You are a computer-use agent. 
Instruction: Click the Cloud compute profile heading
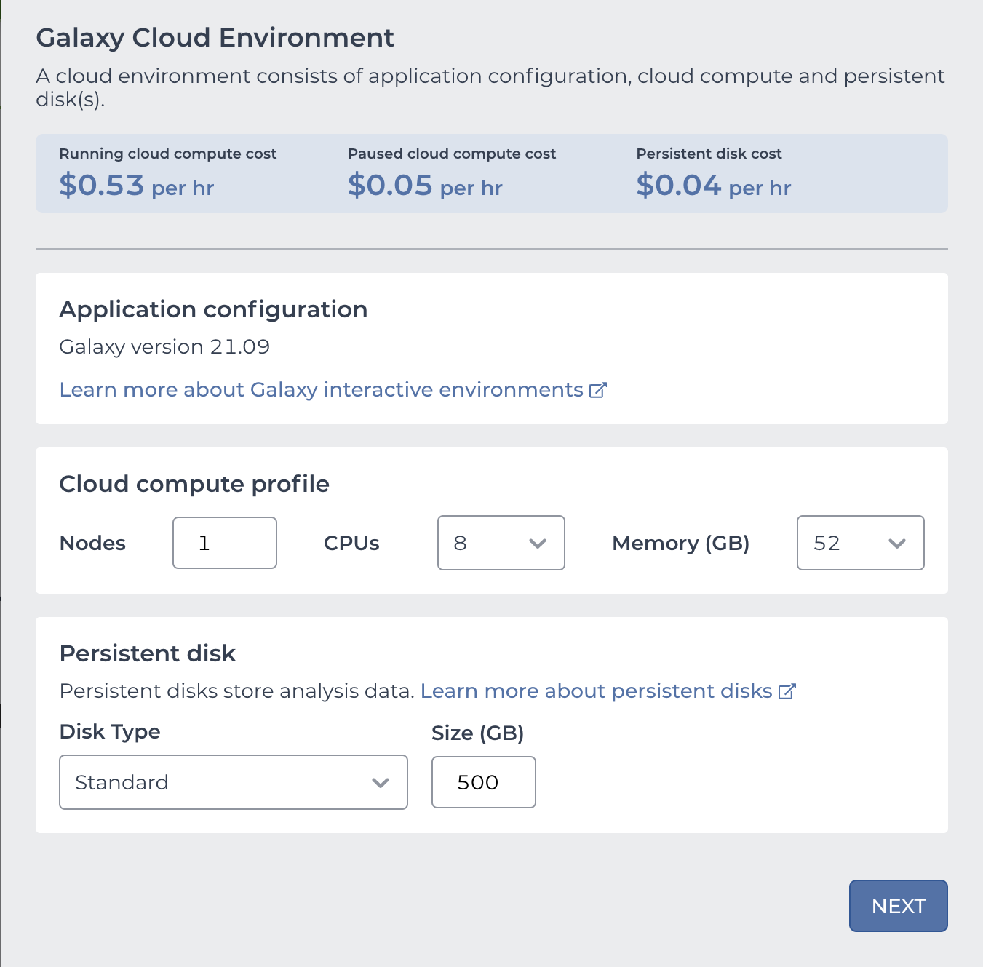194,484
